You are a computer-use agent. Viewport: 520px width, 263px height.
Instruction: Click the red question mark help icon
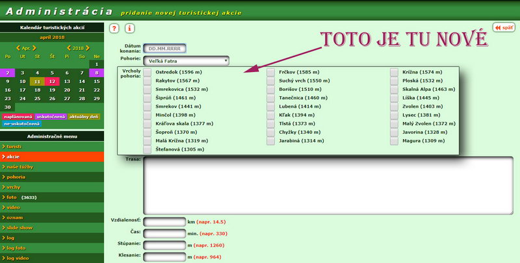click(x=114, y=28)
